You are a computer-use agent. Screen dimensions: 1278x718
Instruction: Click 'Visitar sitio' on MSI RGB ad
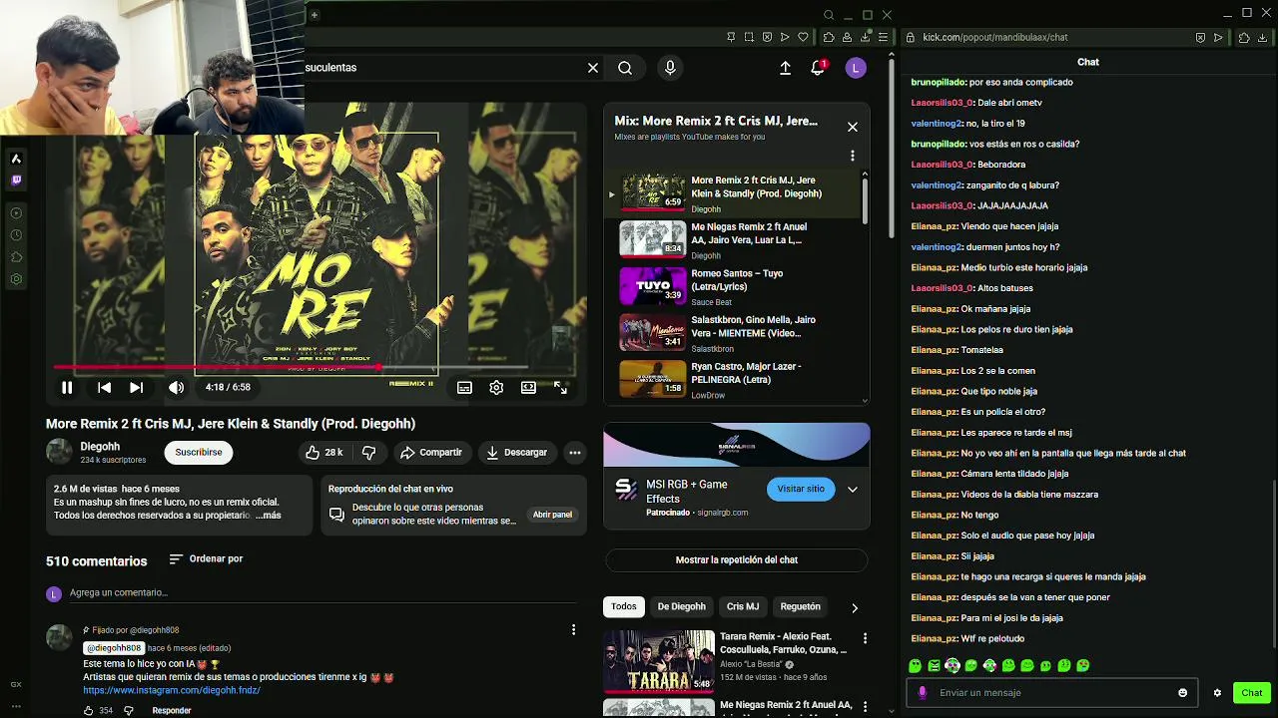(x=801, y=489)
